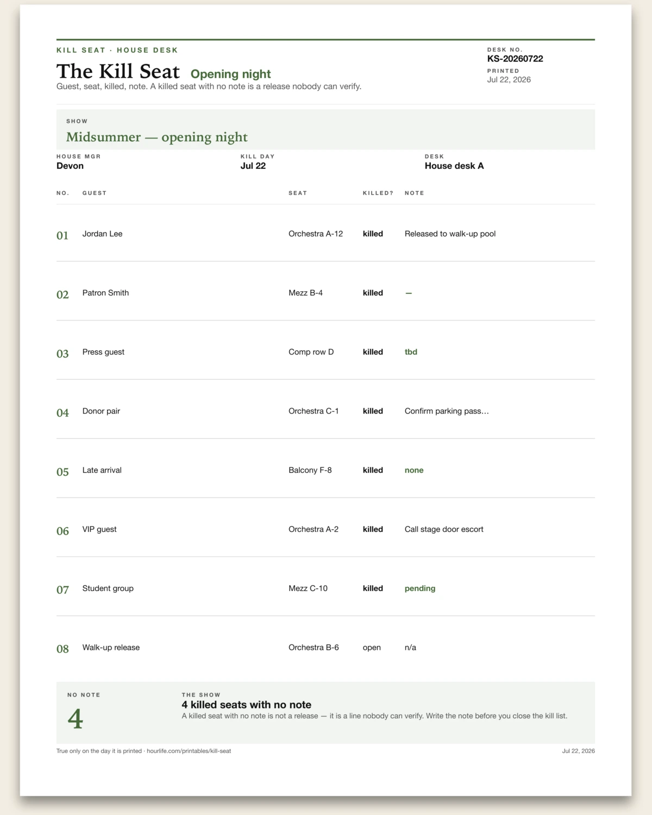
Task: Select the desk number KS-20260722
Action: tap(515, 59)
